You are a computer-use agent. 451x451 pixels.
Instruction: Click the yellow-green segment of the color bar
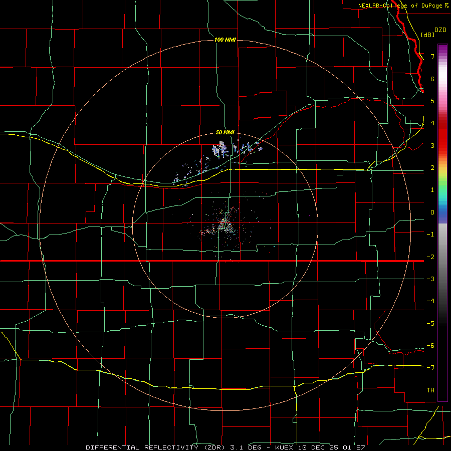[442, 177]
